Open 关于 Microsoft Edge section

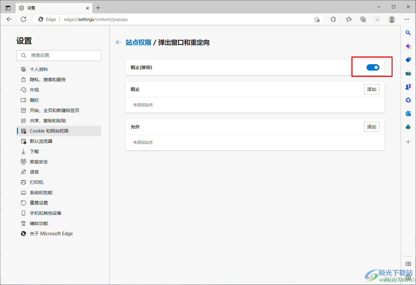(x=59, y=234)
